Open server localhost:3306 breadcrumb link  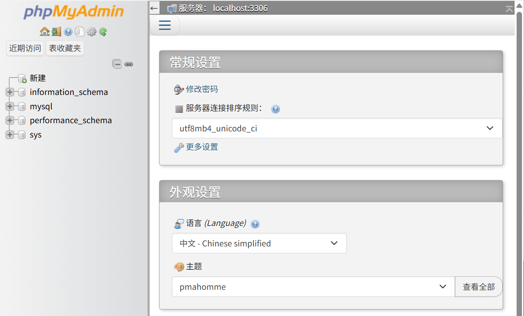(223, 8)
